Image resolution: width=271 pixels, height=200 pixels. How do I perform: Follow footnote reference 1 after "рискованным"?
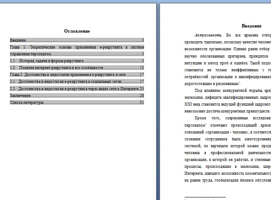(239, 82)
